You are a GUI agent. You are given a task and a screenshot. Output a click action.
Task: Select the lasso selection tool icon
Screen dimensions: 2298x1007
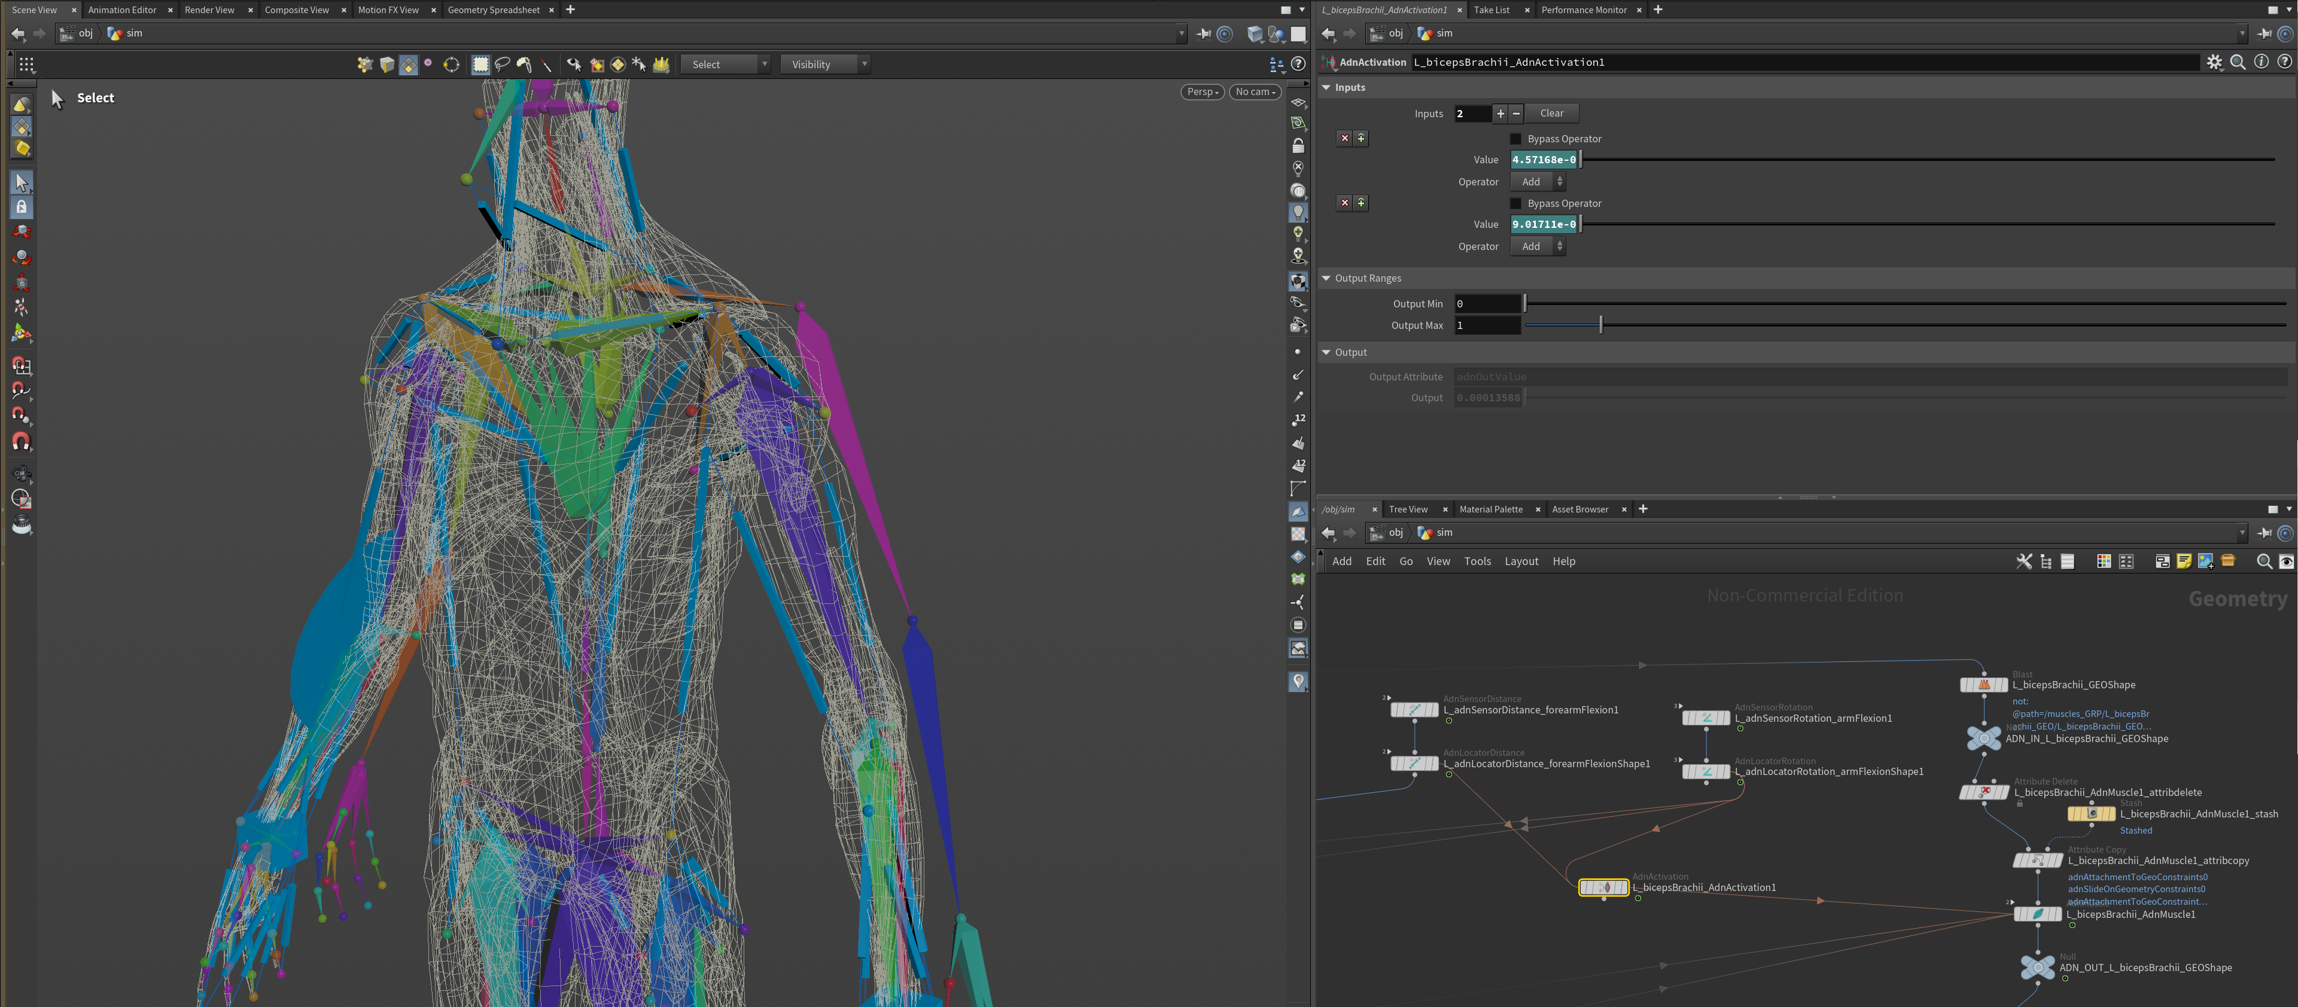tap(502, 64)
